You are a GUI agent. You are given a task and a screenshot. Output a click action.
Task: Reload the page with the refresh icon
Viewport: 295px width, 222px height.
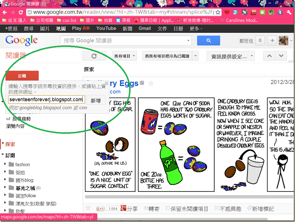21,12
